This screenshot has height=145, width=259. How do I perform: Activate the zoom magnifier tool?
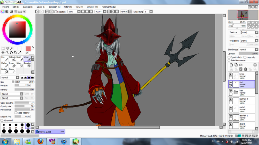7,53
